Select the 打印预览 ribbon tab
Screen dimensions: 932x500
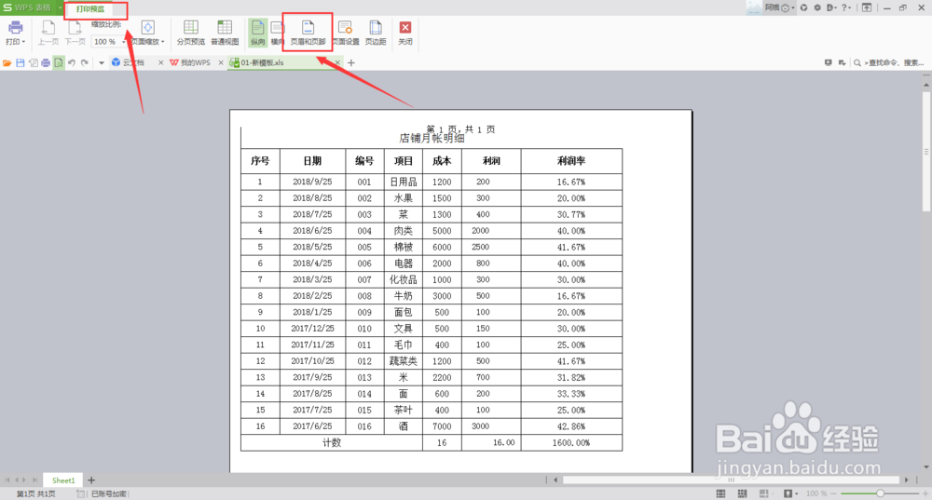coord(89,9)
